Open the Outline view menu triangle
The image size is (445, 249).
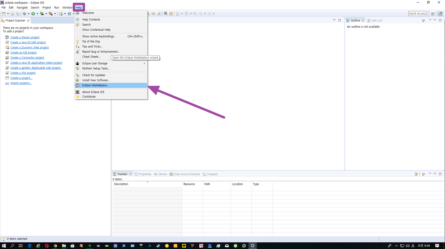tap(430, 20)
